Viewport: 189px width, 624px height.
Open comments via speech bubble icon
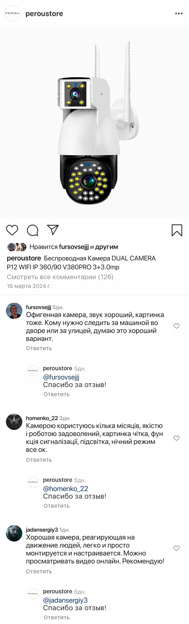pos(32,230)
